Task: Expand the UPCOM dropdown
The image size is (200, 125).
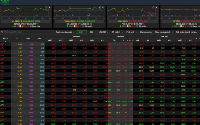Action: coord(103,32)
